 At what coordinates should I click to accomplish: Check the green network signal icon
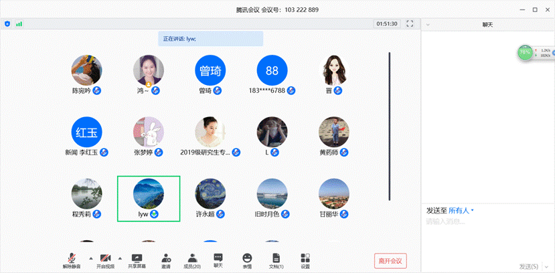[19, 23]
